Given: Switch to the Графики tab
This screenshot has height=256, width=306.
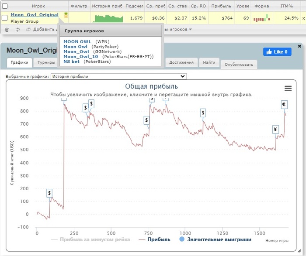Looking at the screenshot, I should (19, 62).
